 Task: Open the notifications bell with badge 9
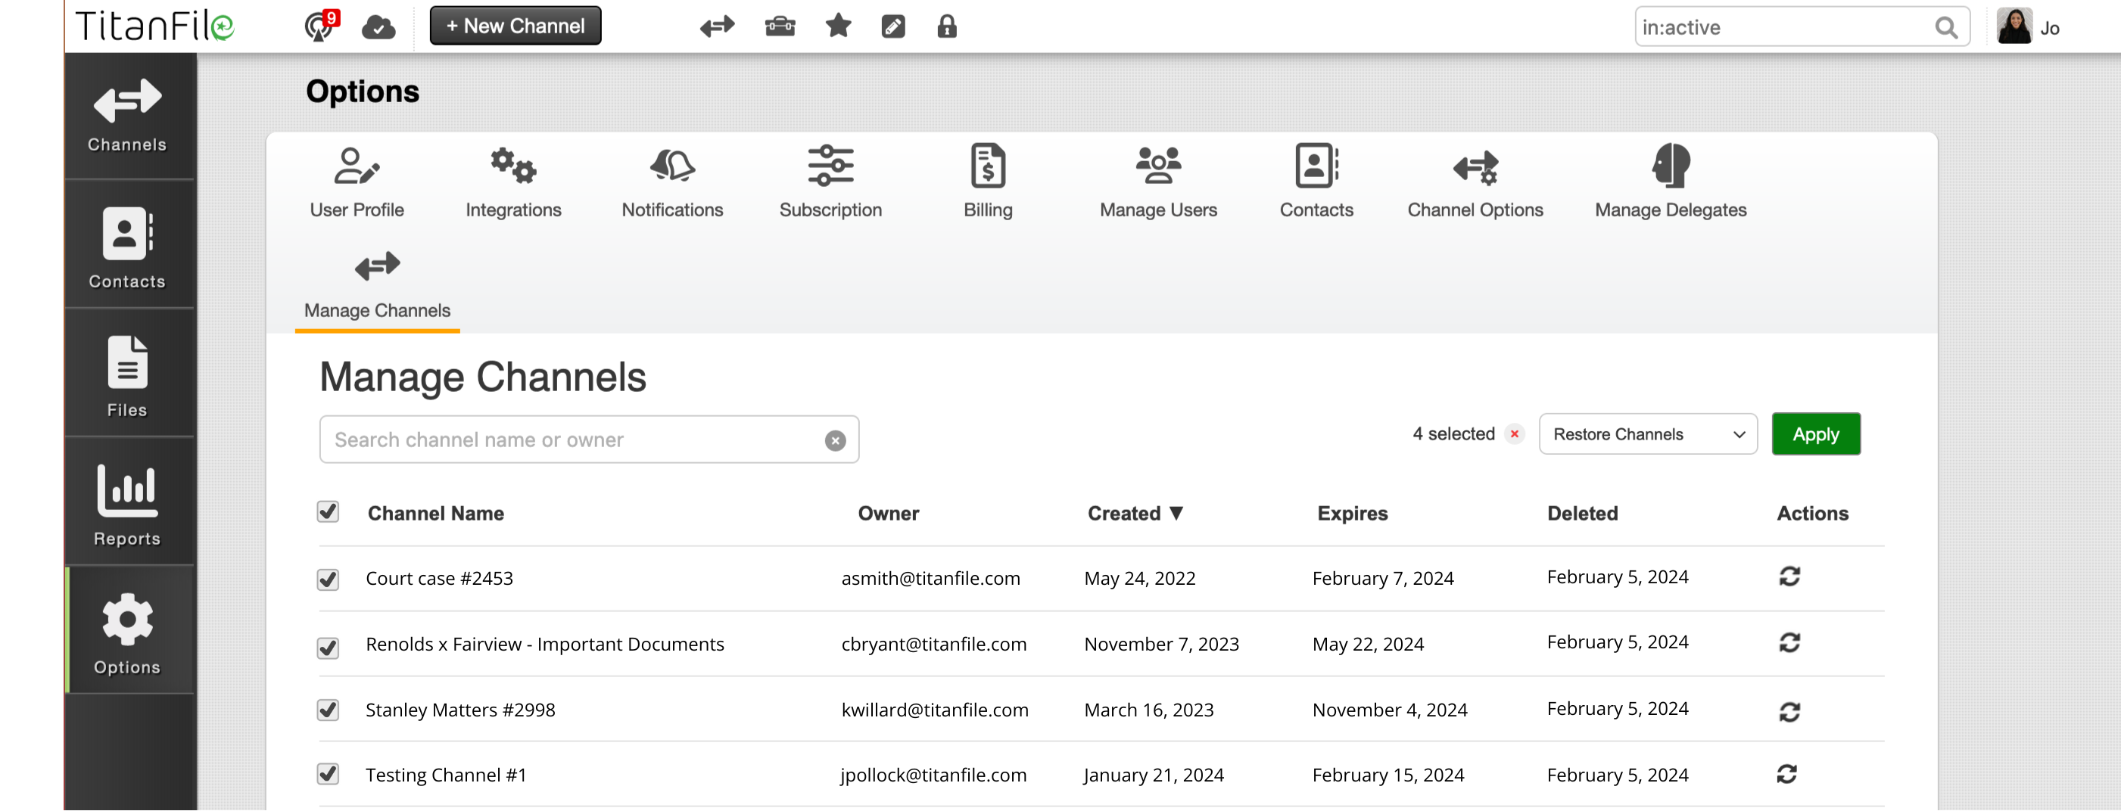click(320, 26)
